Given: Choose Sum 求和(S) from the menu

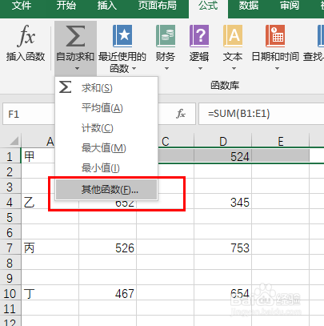Looking at the screenshot, I should pyautogui.click(x=106, y=88).
